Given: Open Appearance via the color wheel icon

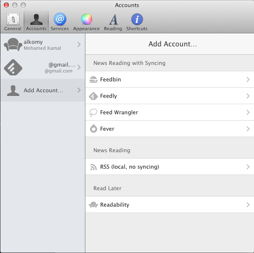Looking at the screenshot, I should coord(87,19).
